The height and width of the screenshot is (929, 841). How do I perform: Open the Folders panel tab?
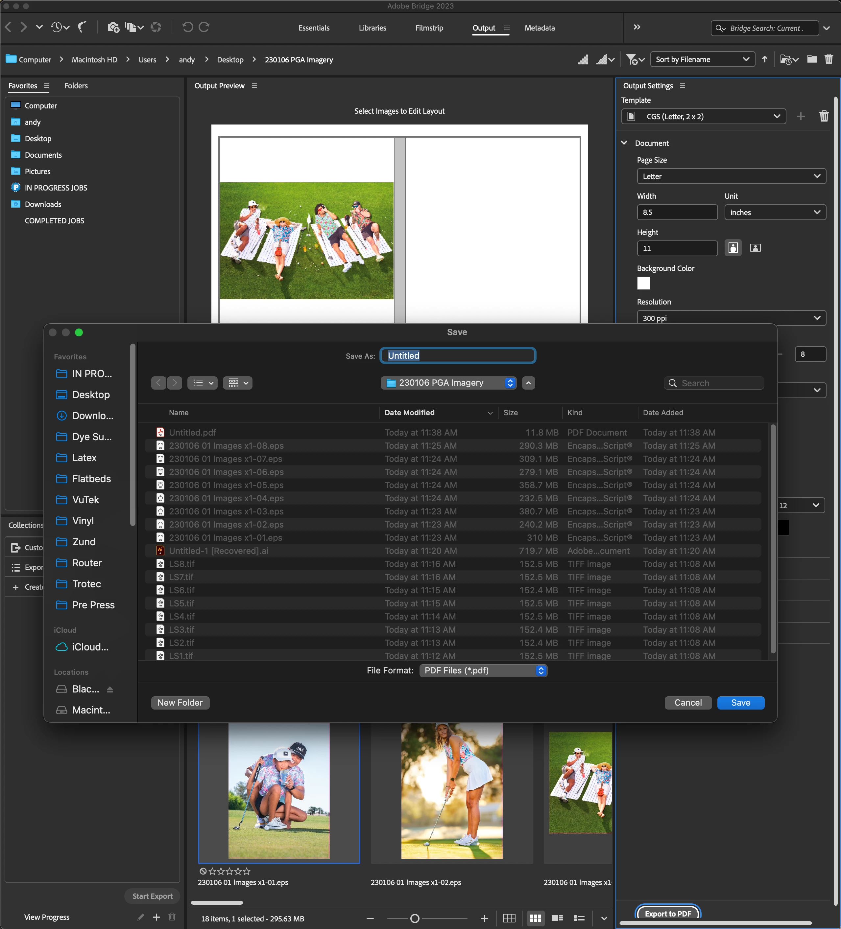click(76, 86)
